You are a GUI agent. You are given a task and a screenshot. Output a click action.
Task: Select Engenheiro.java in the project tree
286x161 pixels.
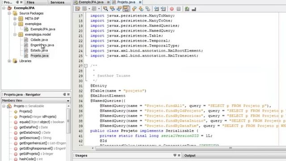click(x=42, y=45)
